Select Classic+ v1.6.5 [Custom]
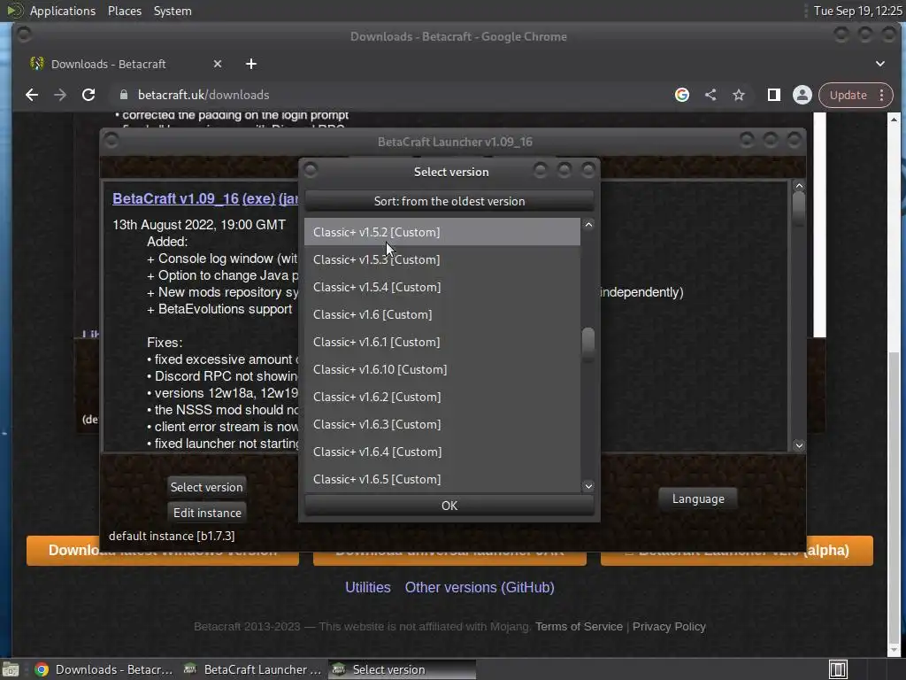Screen dimensions: 906x680 [x=442, y=479]
